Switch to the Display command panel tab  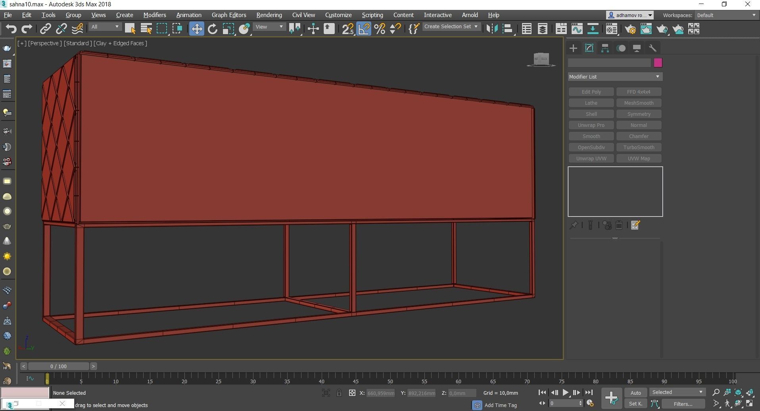pos(637,48)
